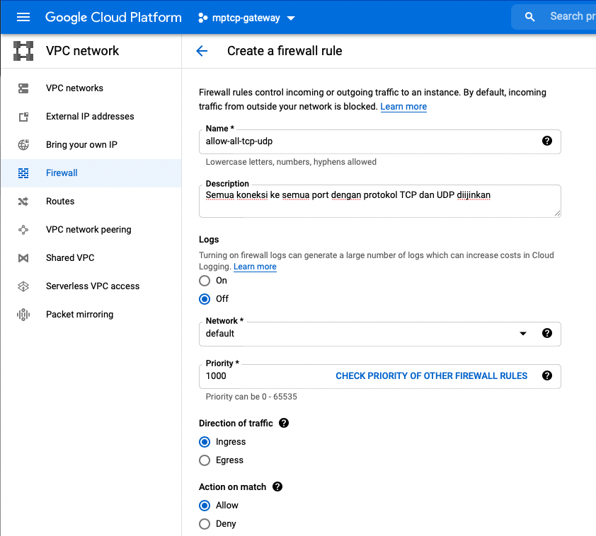The image size is (596, 536).
Task: Click the Priority field help icon
Action: click(547, 375)
